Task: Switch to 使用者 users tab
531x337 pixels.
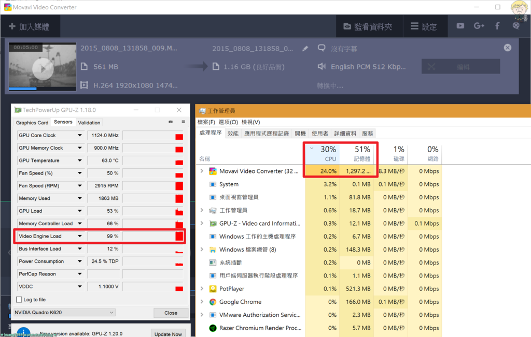Action: [320, 134]
